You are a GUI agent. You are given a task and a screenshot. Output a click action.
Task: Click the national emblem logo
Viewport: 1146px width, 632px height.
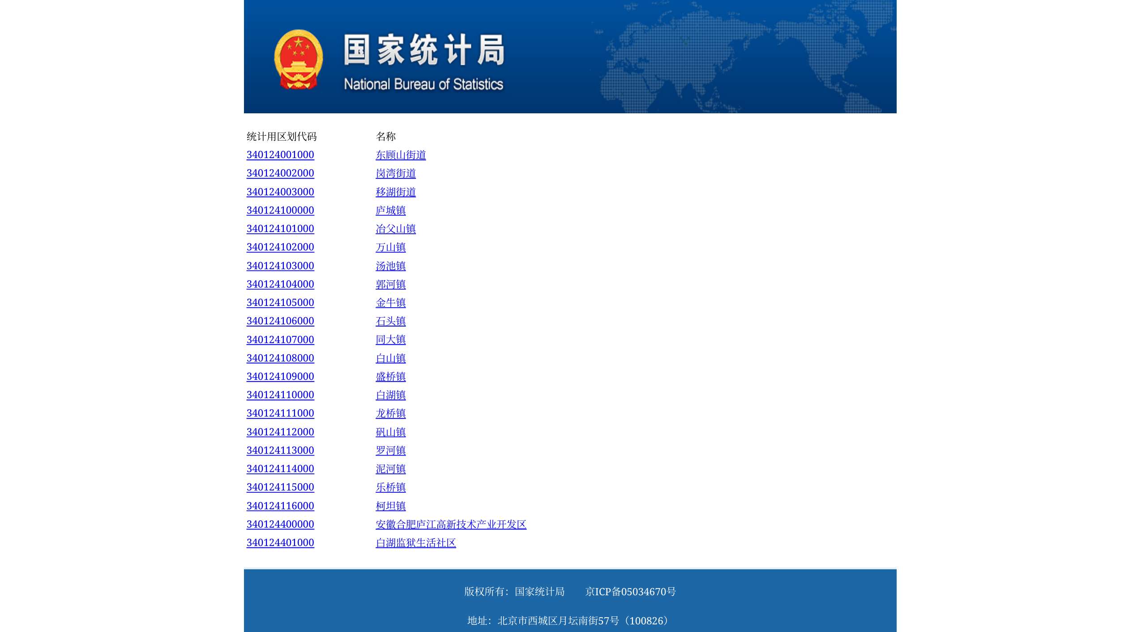tap(298, 59)
